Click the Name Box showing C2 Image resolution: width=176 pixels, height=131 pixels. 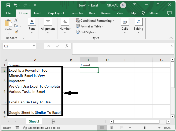pyautogui.click(x=17, y=46)
